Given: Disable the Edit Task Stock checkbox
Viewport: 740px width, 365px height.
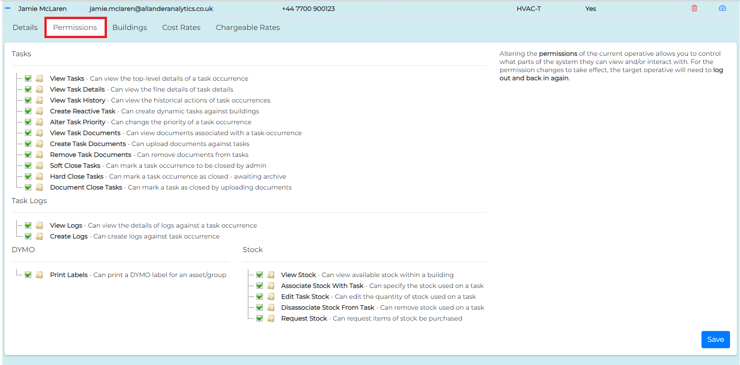Looking at the screenshot, I should point(260,297).
